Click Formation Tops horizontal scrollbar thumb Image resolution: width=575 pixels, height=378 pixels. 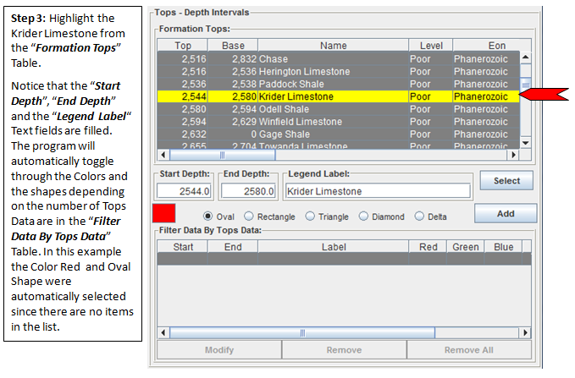[222, 156]
